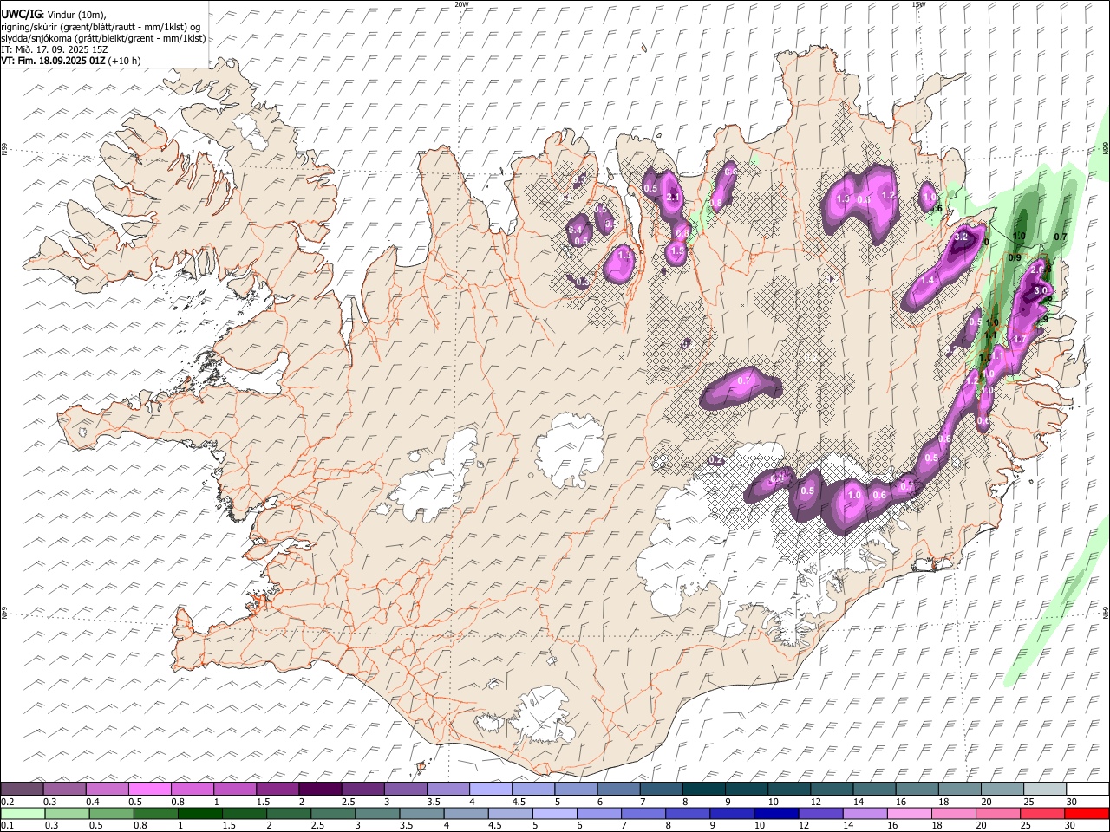Select the dark teal 8 swatch, upper legend
The image size is (1110, 832).
coord(703,790)
